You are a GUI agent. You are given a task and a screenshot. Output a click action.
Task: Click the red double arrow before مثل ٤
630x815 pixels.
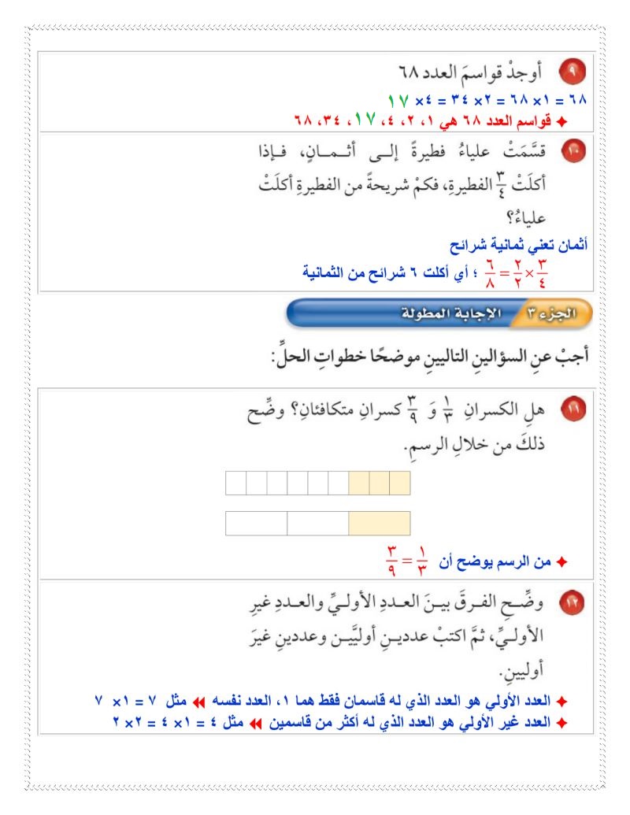tap(255, 724)
